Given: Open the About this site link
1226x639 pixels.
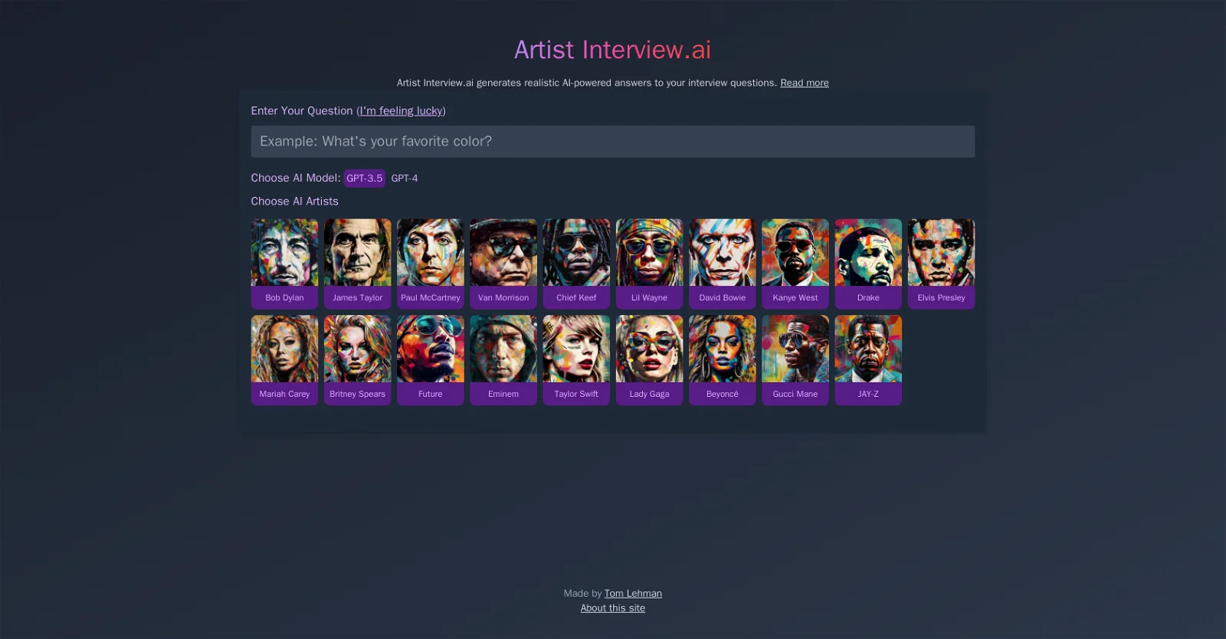Looking at the screenshot, I should click(613, 608).
